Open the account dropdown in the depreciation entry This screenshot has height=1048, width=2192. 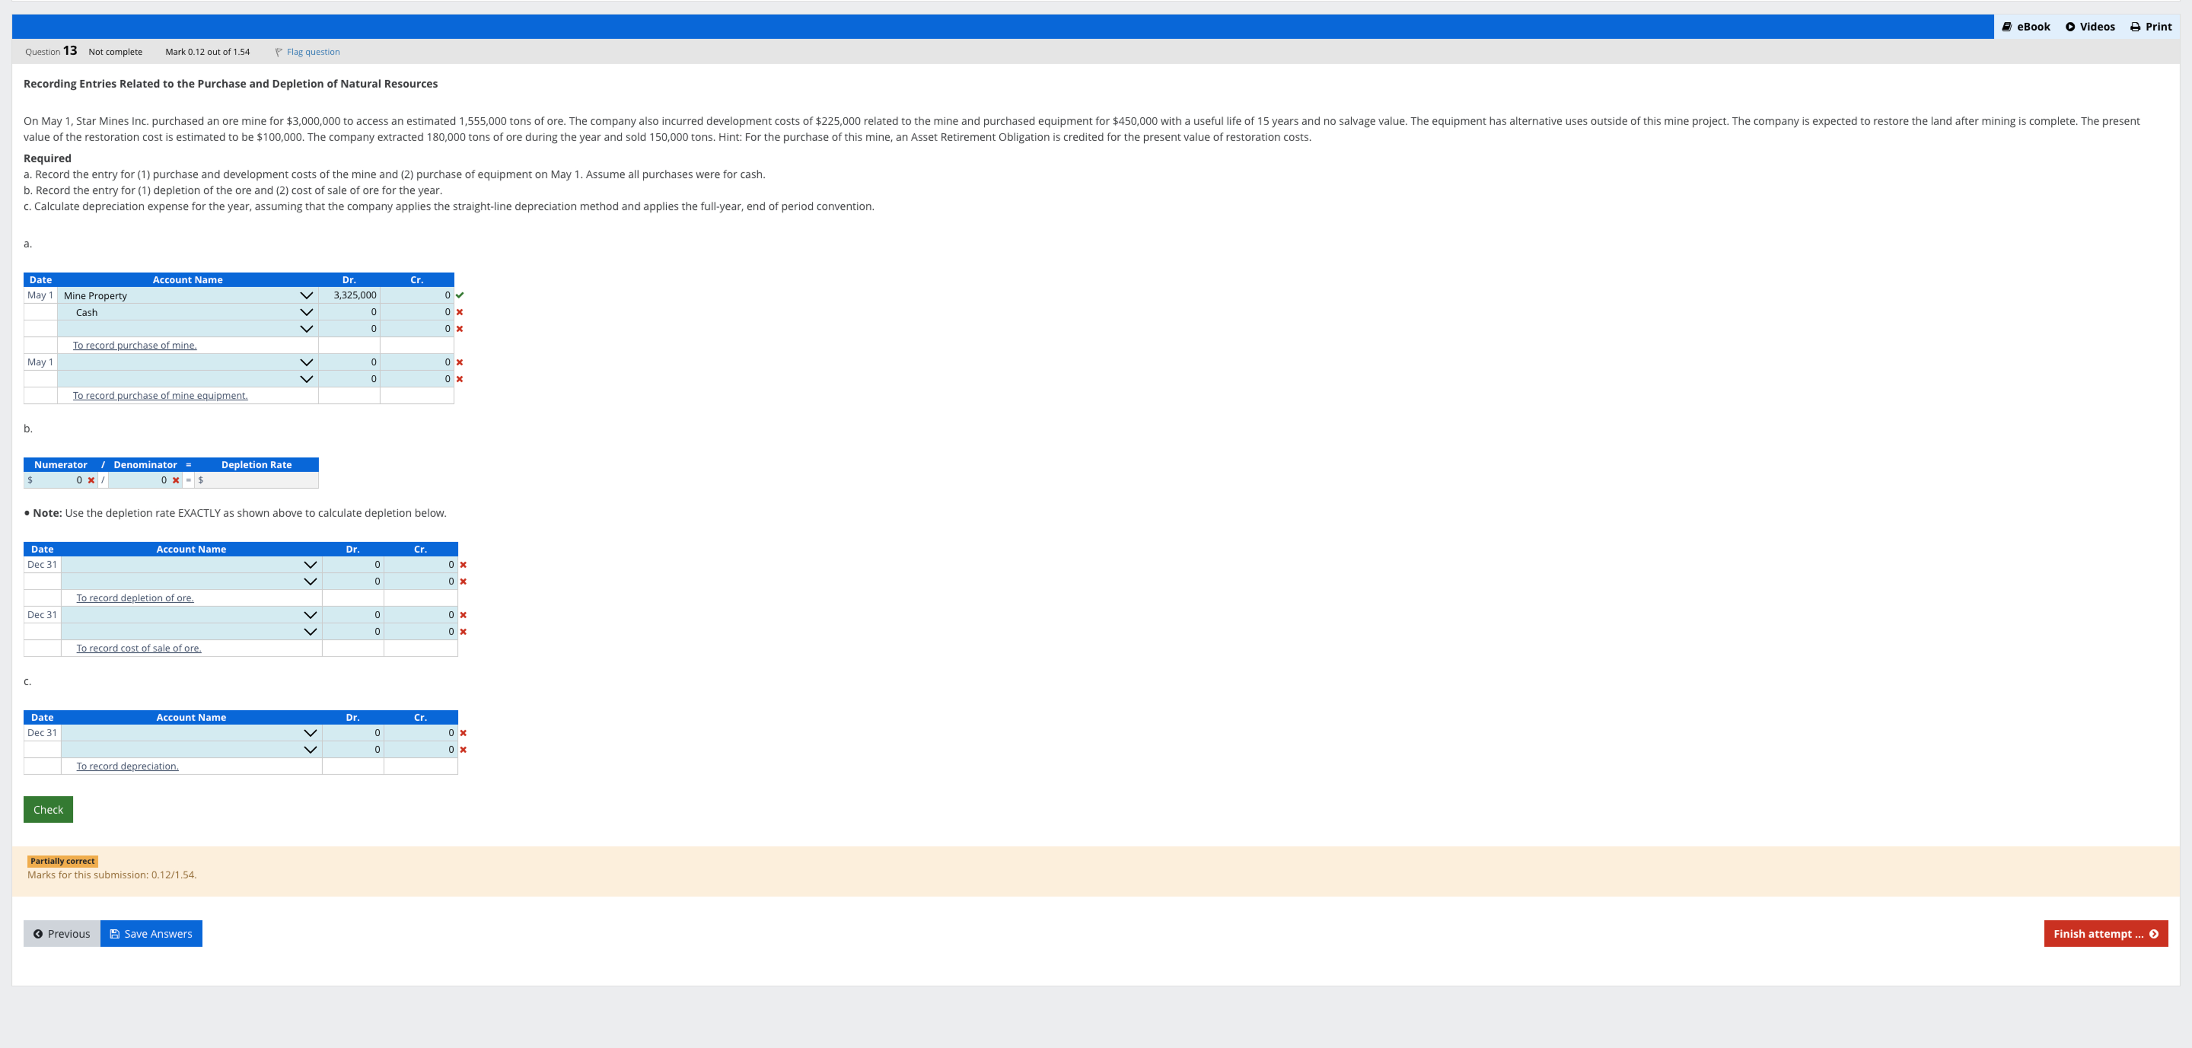pyautogui.click(x=310, y=733)
